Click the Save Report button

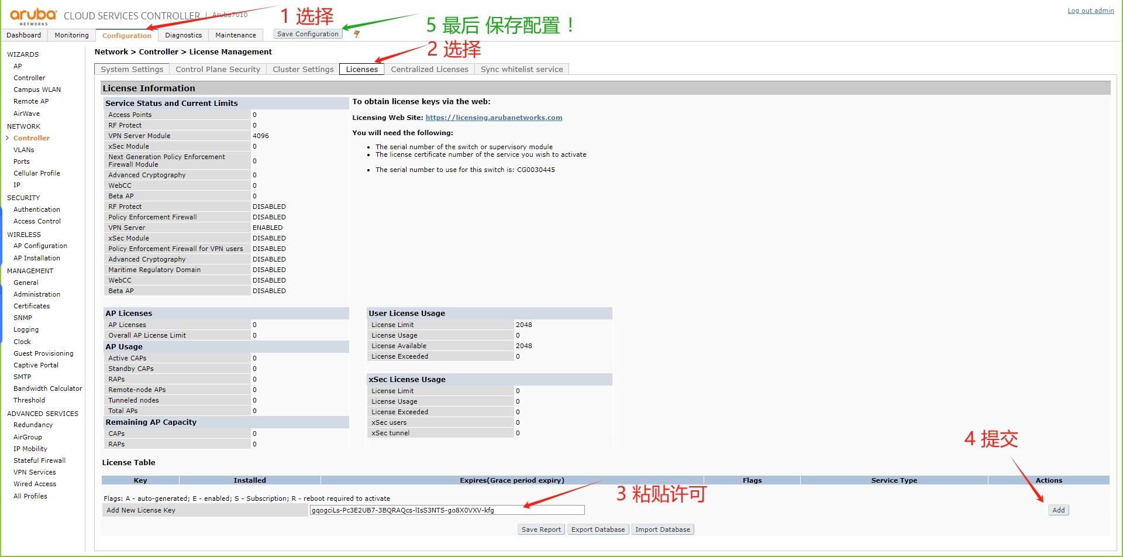point(541,530)
